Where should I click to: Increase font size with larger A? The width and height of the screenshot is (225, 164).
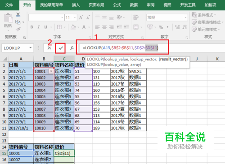[x=81, y=17]
